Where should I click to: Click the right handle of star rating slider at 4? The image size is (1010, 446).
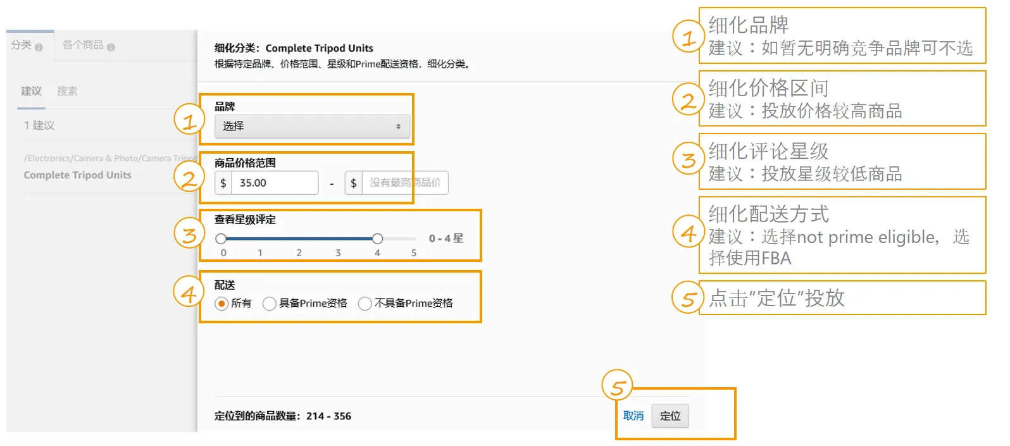coord(377,238)
